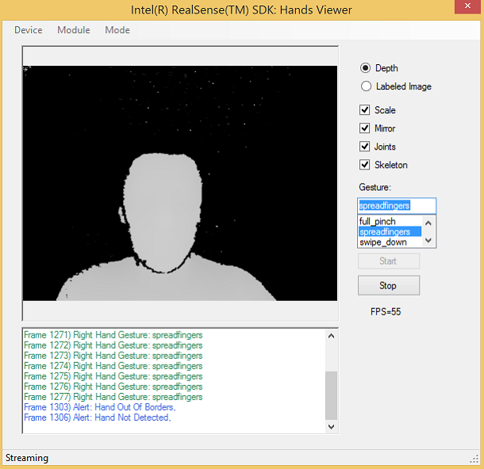Open the Module menu

[73, 30]
